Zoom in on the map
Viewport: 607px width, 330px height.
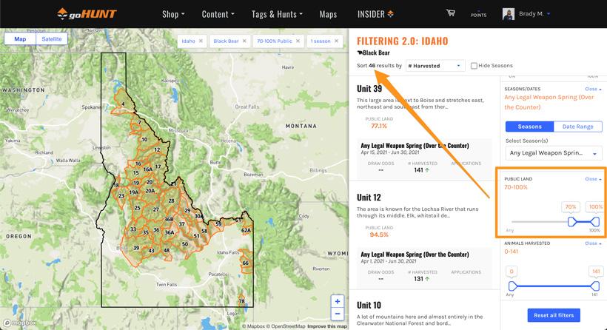338,301
